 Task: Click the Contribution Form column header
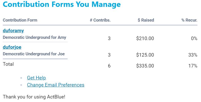20,20
